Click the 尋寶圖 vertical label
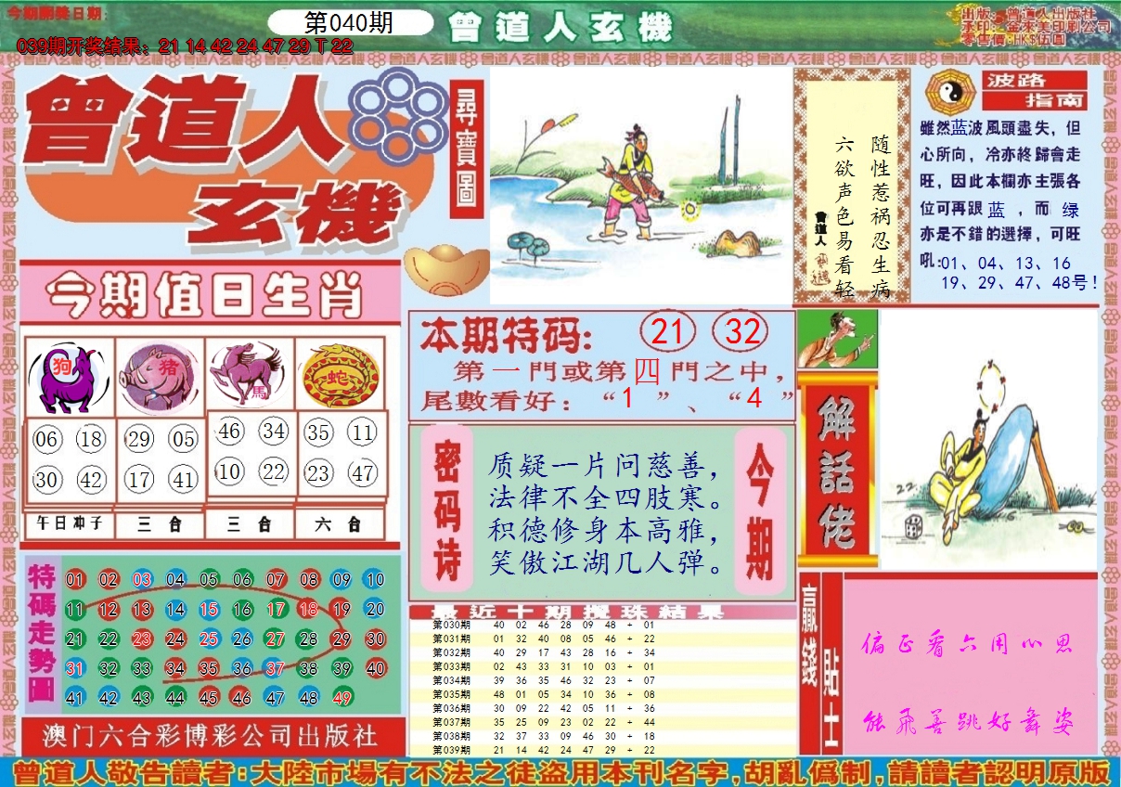Viewport: 1121px width, 787px height. (467, 148)
